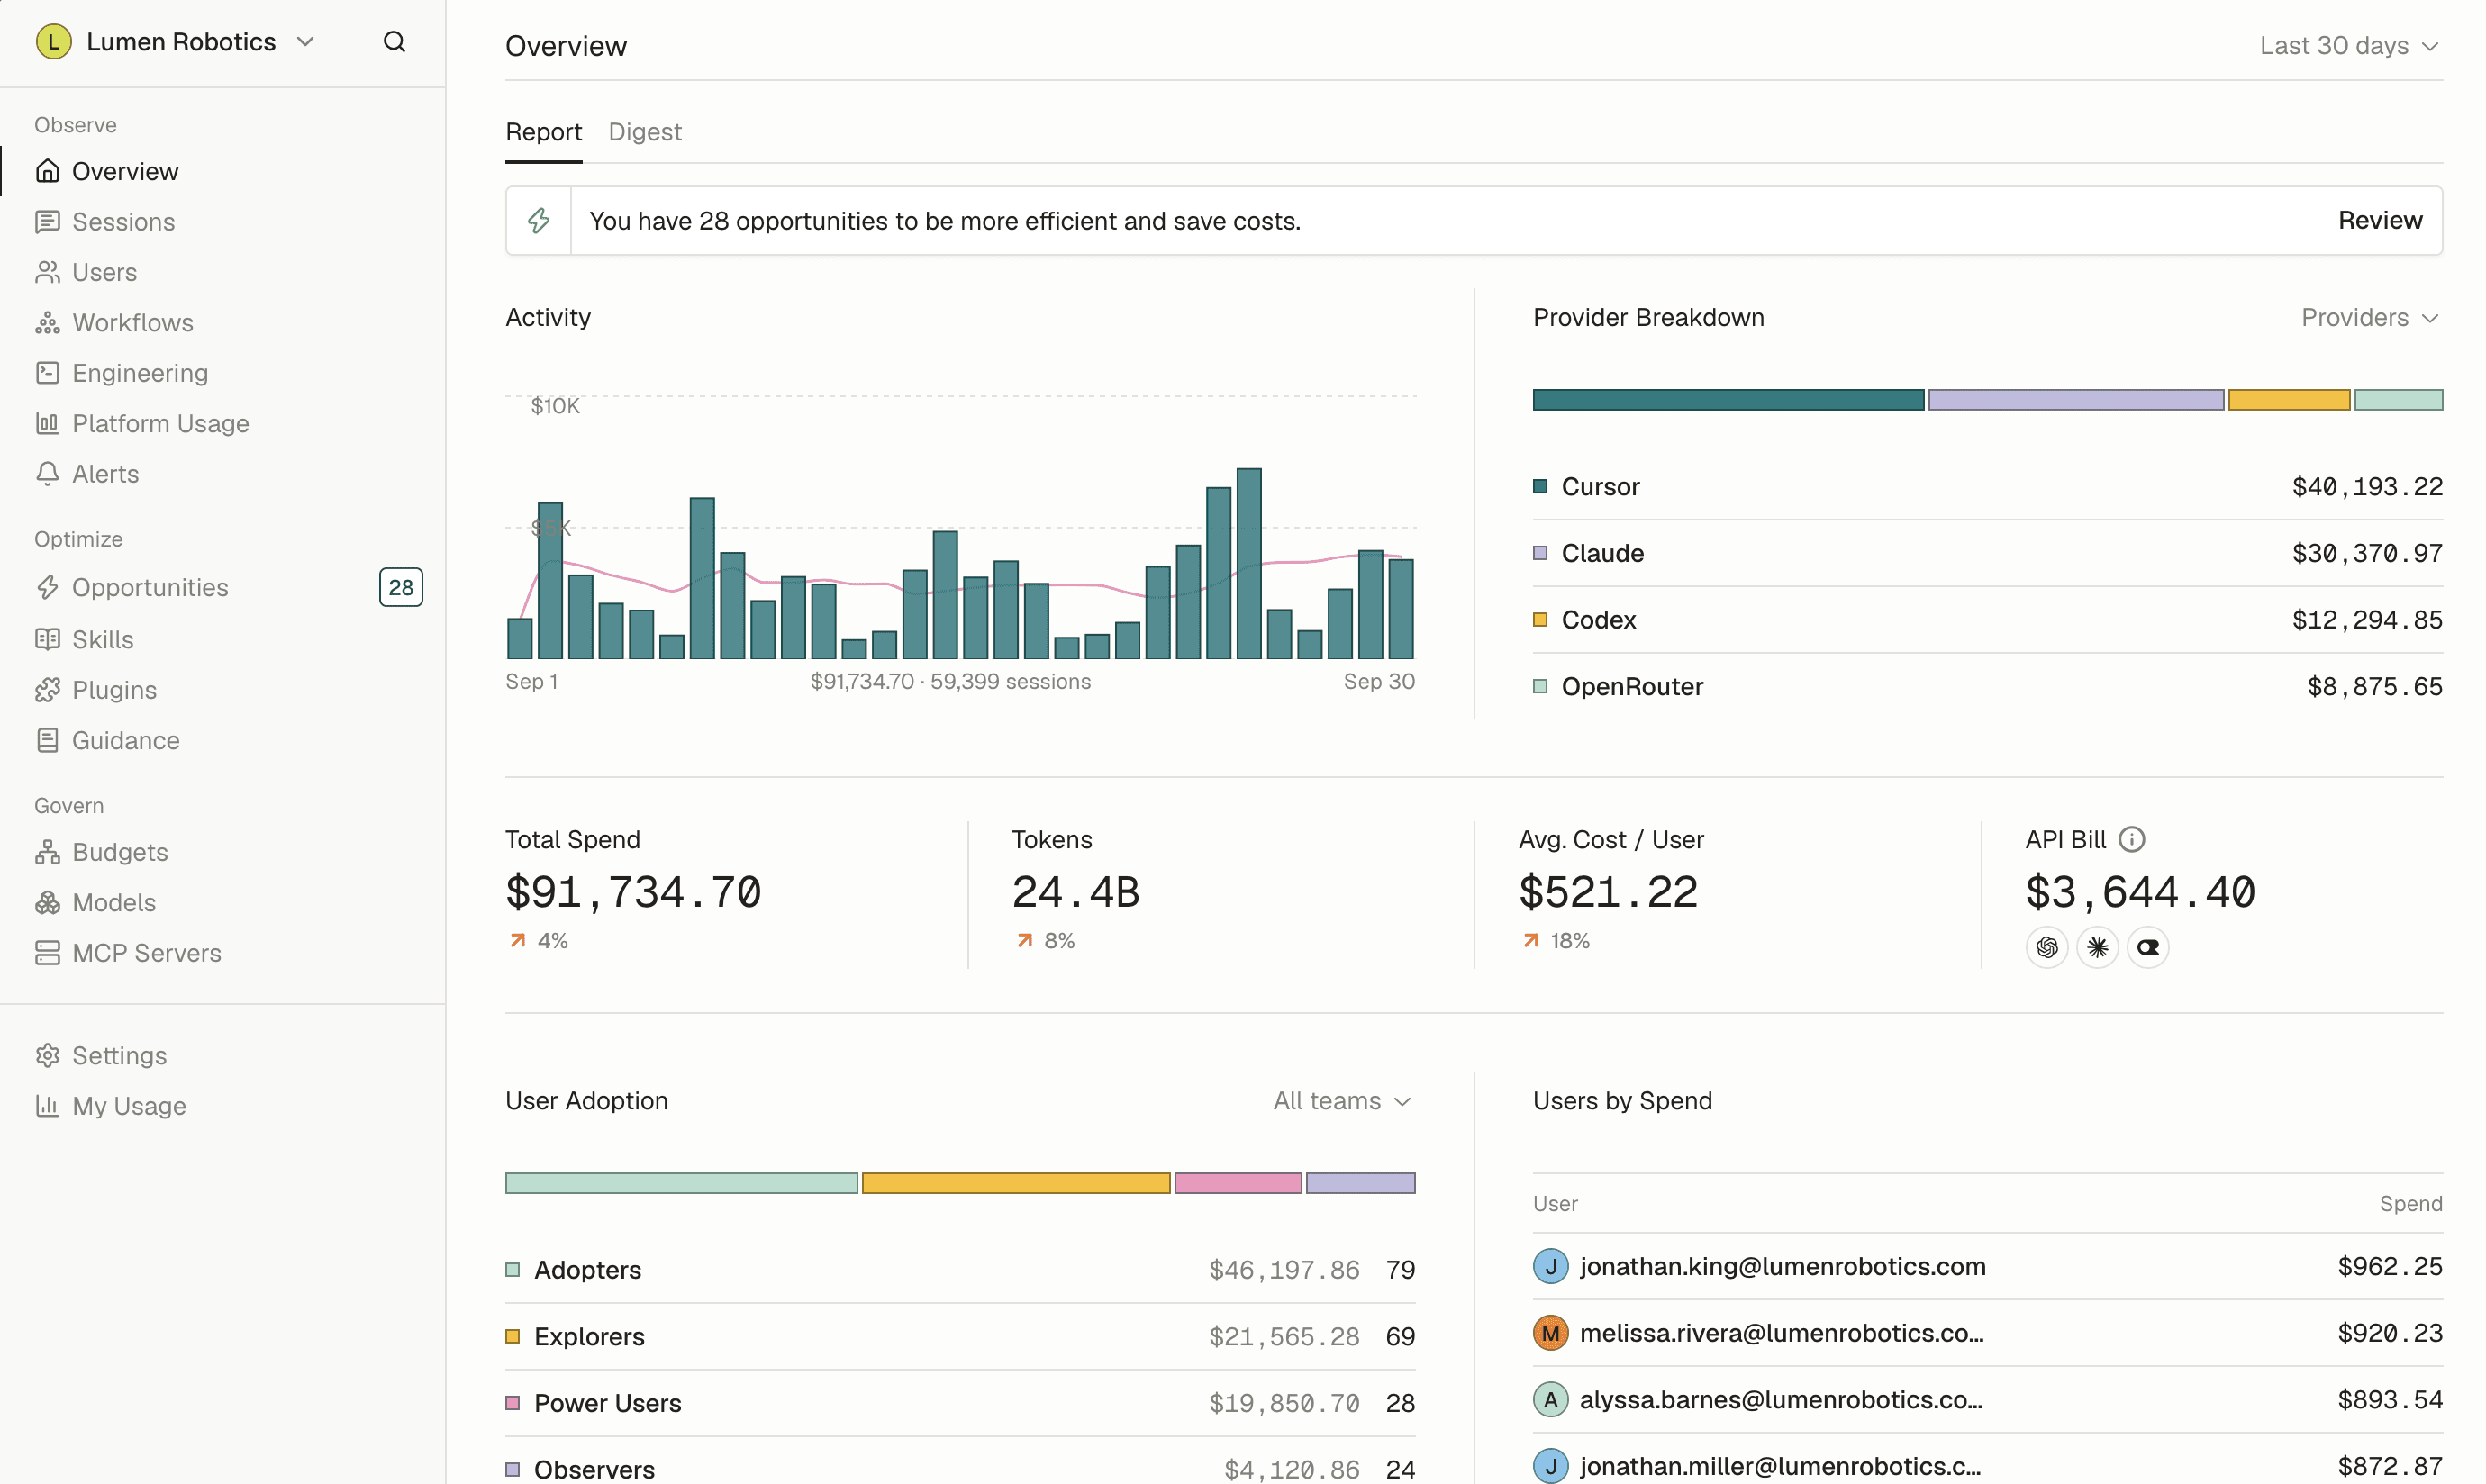Click the Settings gear icon
Screen dimensions: 2486x1484
[x=47, y=1056]
